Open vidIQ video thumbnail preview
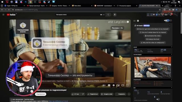 153,67
